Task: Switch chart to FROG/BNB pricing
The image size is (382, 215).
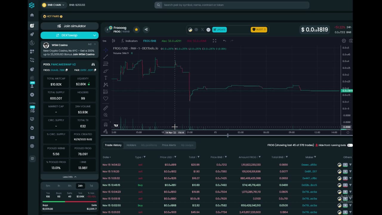Action: 150,41
